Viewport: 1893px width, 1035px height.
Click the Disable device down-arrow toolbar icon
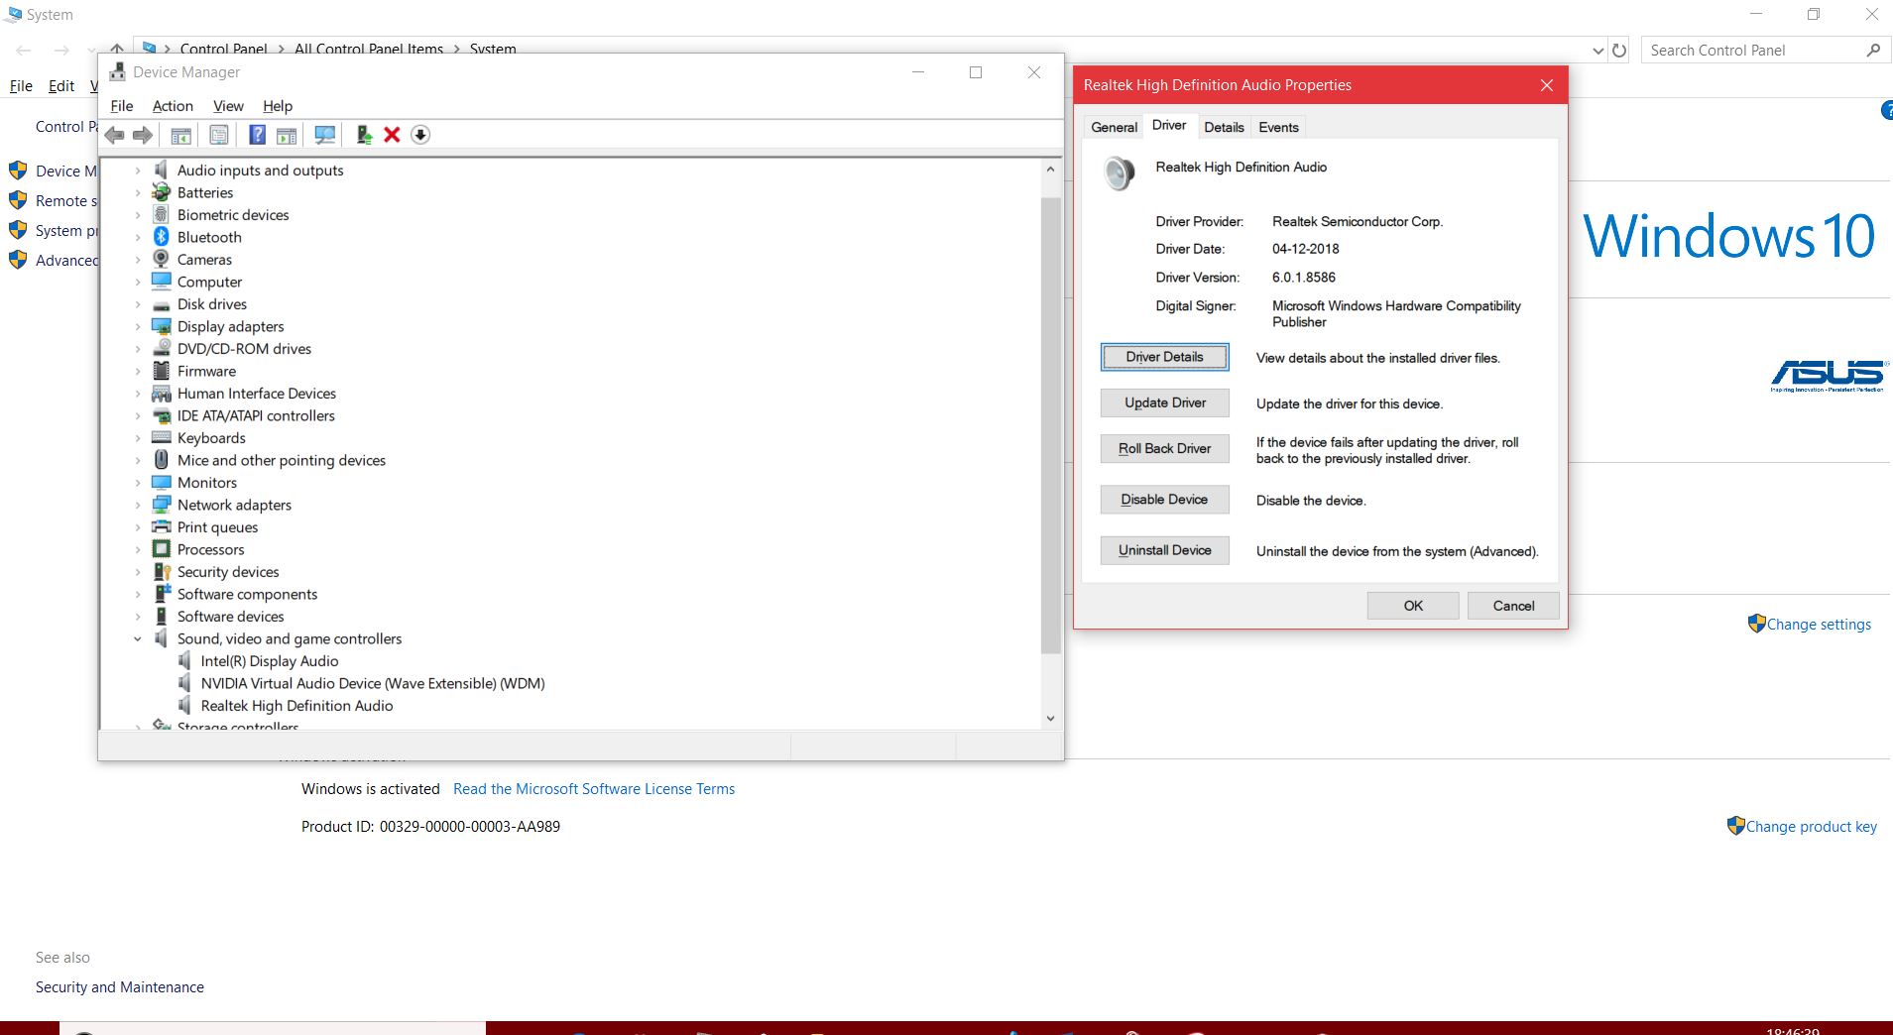(x=420, y=135)
